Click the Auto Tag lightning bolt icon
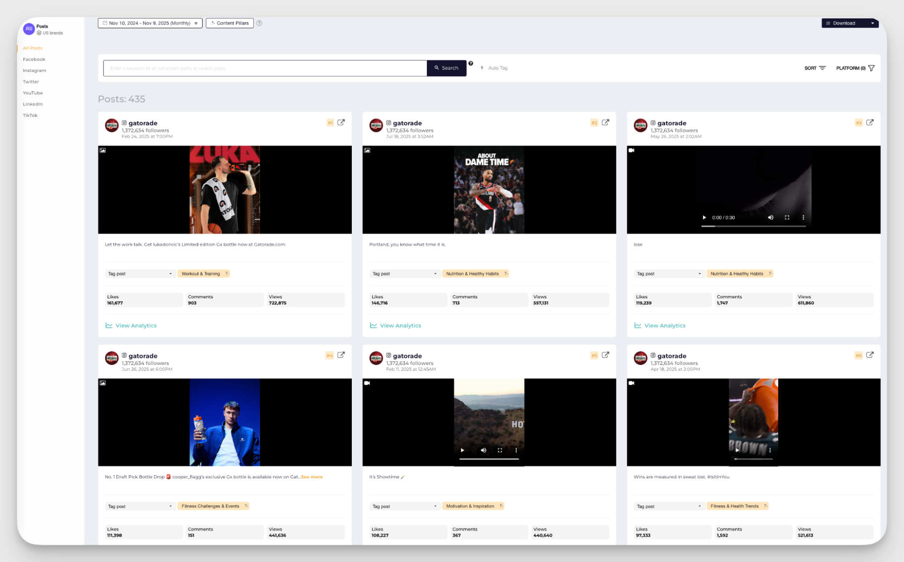The width and height of the screenshot is (904, 562). (x=482, y=68)
